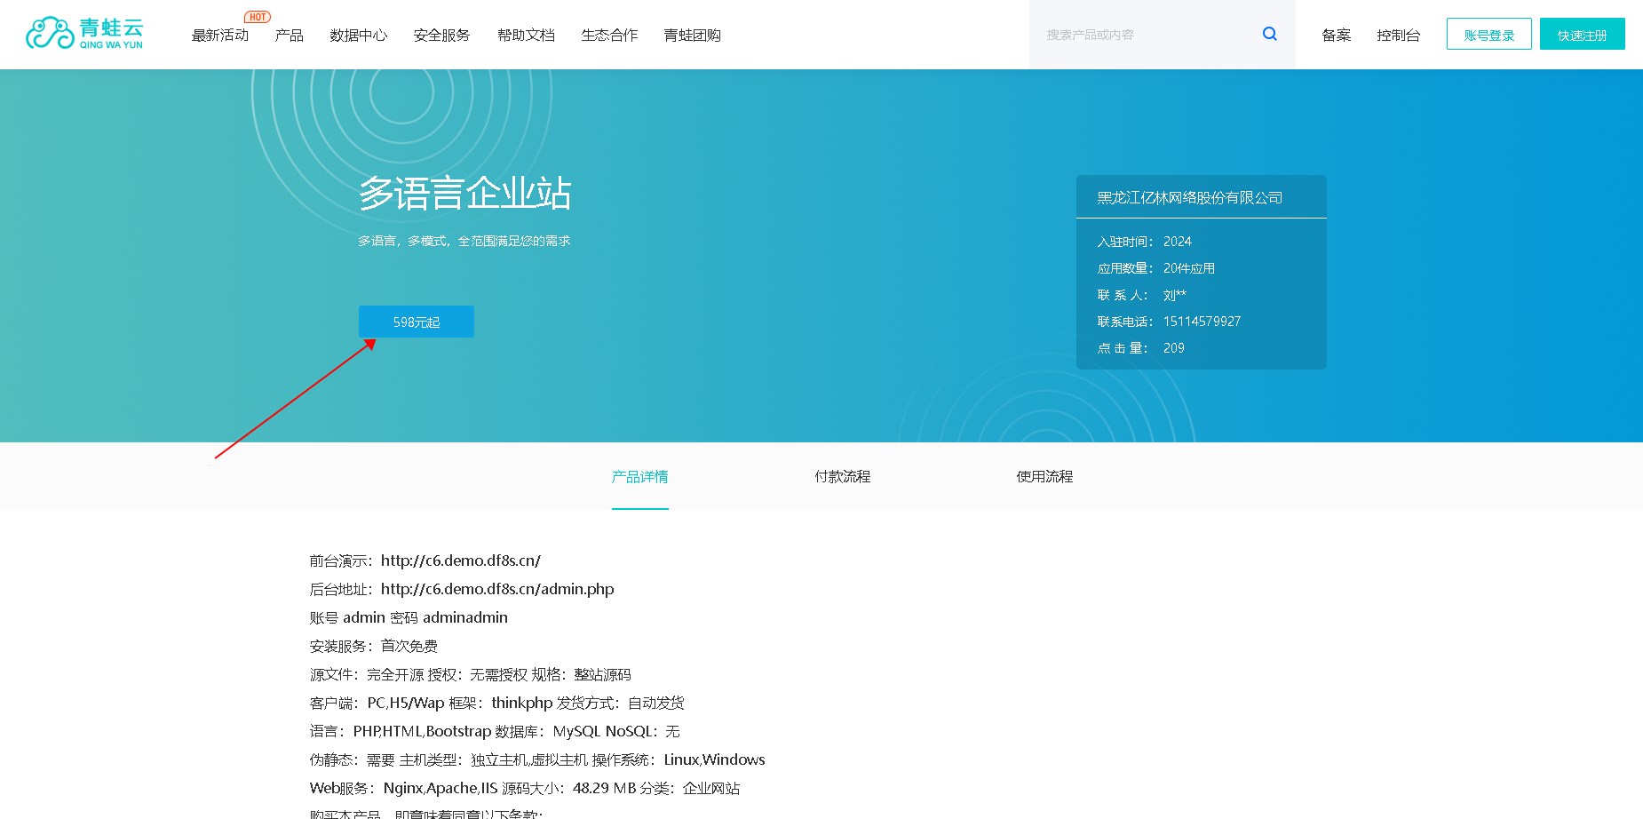
Task: Click the front demo URL http://c6.demo.df8s.cn/
Action: (x=461, y=561)
